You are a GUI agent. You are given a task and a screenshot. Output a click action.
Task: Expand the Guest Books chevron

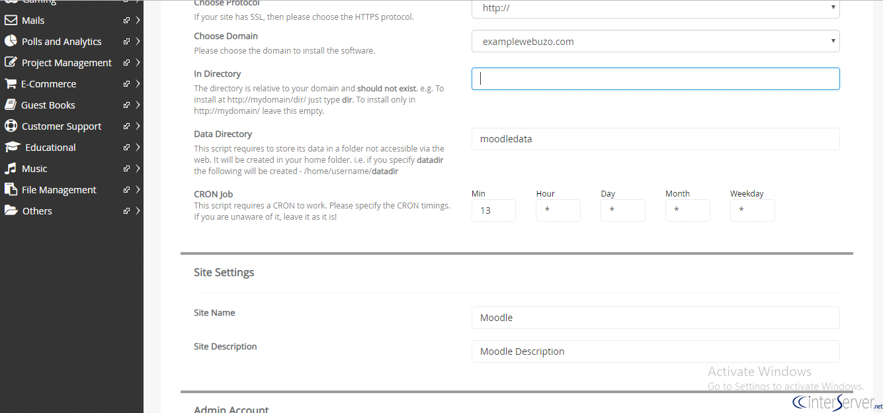pyautogui.click(x=138, y=105)
